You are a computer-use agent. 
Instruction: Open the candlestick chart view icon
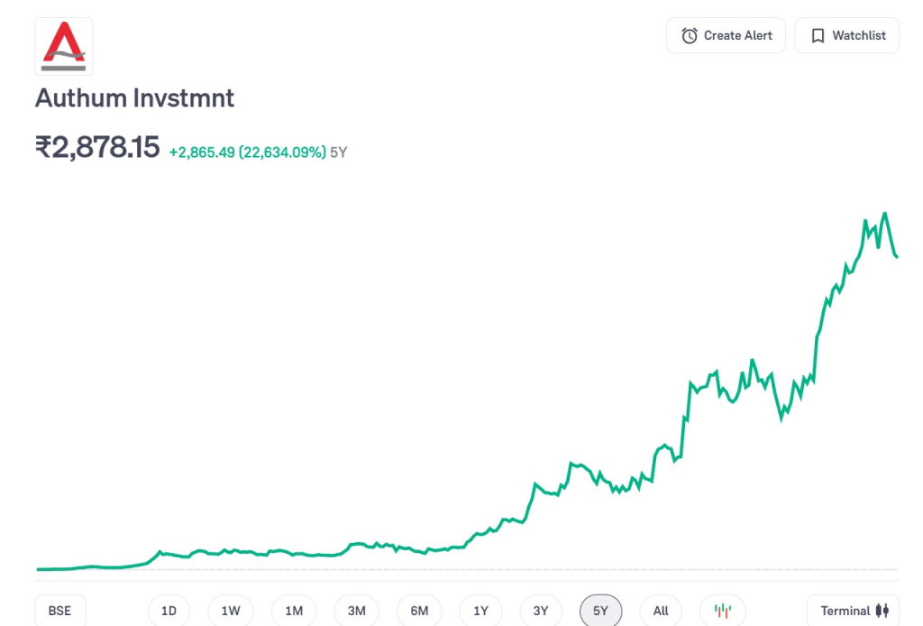click(723, 611)
